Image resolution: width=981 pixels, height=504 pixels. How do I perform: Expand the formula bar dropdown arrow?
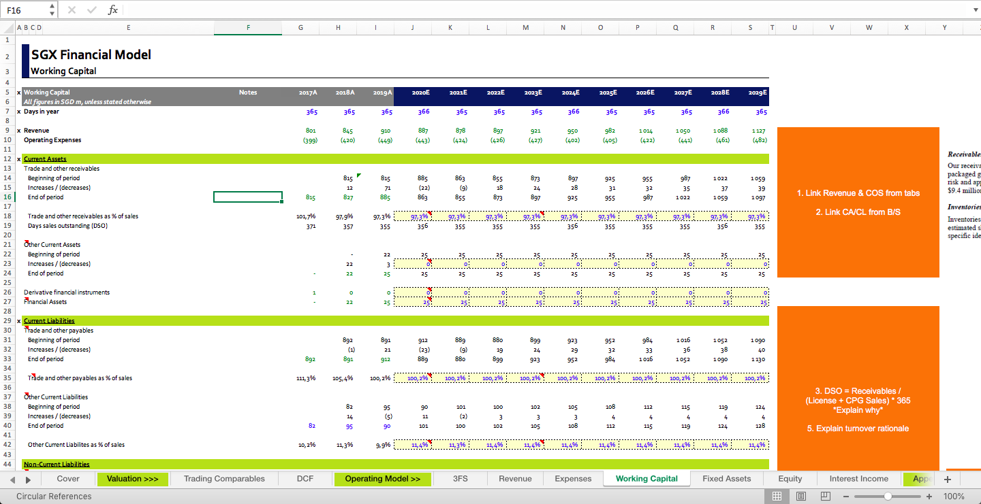pos(974,10)
